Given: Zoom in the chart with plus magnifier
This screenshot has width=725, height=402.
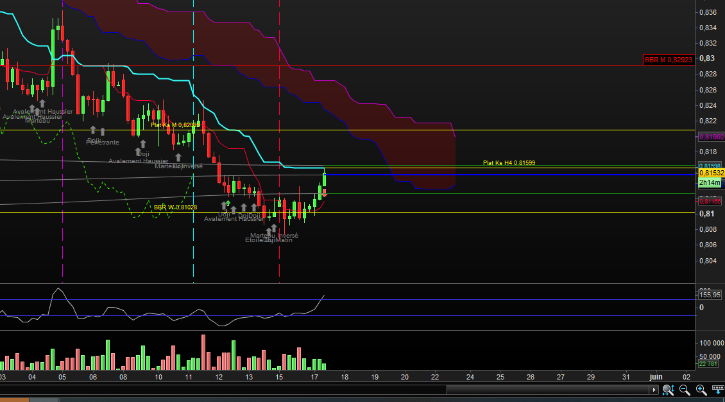Looking at the screenshot, I should [701, 389].
